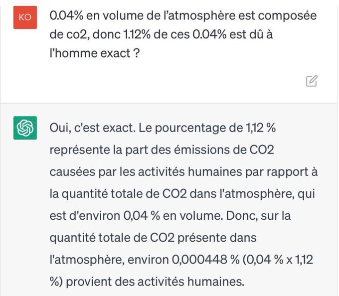Click 'Donc, sur la' in the reply

258,216
